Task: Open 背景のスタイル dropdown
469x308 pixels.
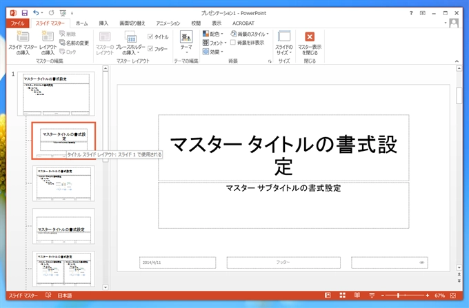Action: [x=250, y=34]
